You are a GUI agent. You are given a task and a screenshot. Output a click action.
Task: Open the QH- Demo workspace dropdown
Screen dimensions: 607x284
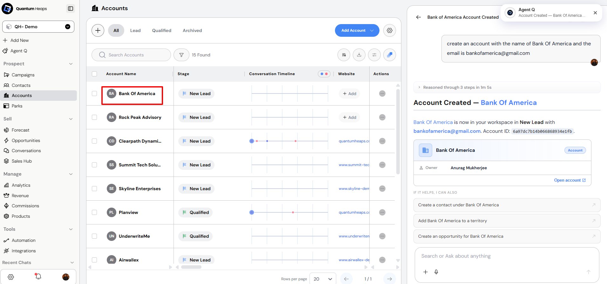pyautogui.click(x=38, y=27)
